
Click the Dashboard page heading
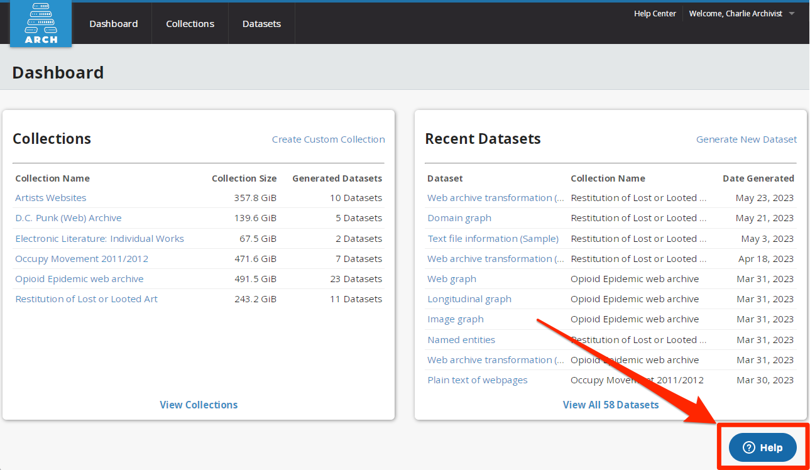click(x=58, y=73)
